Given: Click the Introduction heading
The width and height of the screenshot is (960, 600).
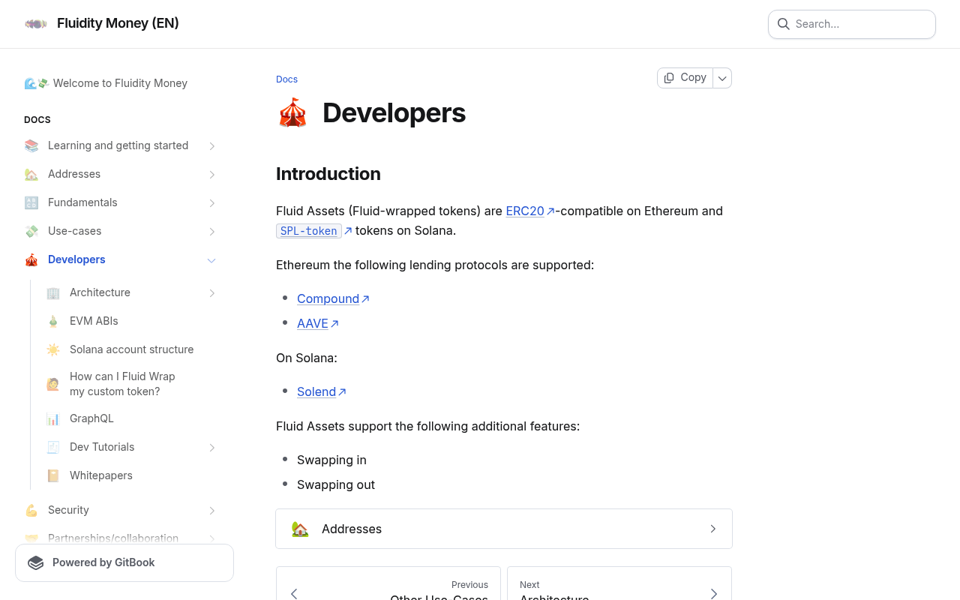Looking at the screenshot, I should click(x=328, y=174).
